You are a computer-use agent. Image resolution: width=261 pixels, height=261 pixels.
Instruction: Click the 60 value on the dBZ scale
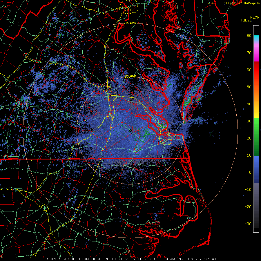[x=249, y=70]
